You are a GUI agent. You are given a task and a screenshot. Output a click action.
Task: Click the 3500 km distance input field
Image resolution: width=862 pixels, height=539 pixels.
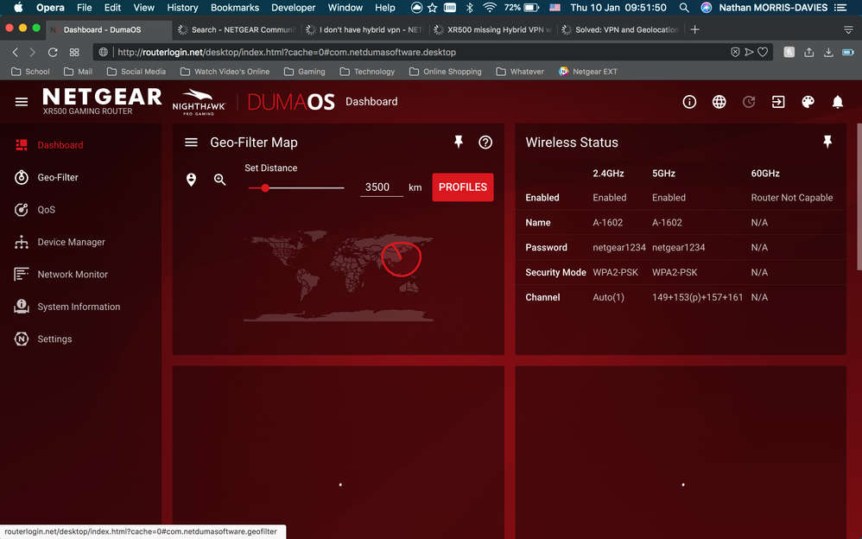click(x=381, y=187)
